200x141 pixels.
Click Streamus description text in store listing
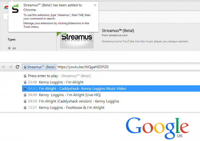[x=145, y=41]
